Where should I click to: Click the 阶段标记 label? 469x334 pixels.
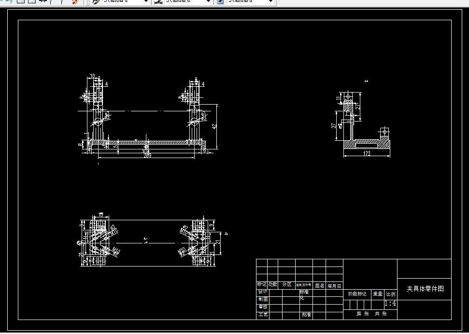click(357, 294)
